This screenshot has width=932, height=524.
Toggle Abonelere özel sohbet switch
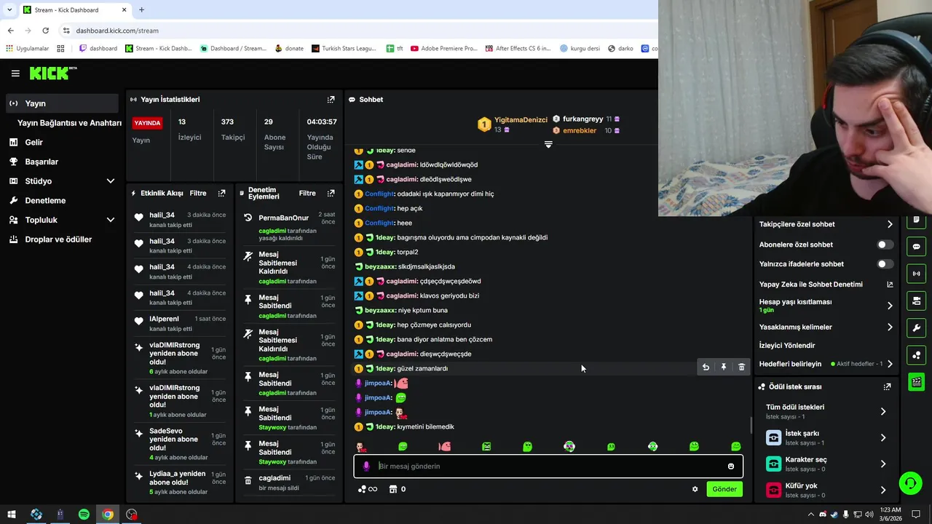pos(885,245)
